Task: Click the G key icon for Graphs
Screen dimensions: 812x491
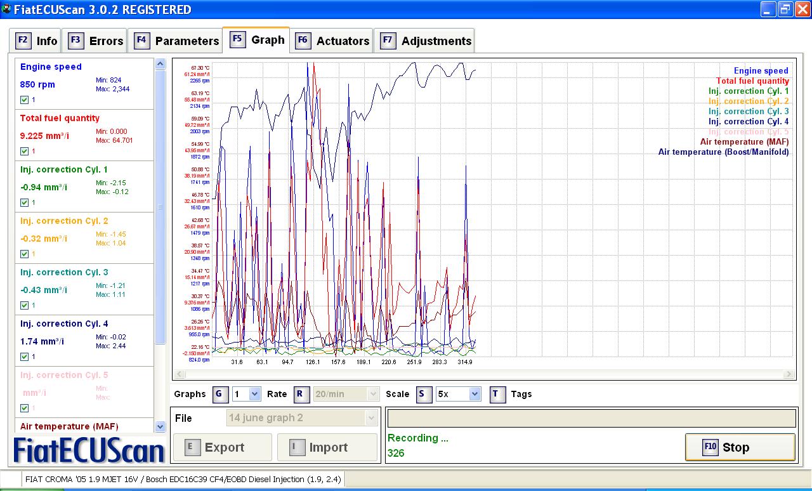Action: (219, 394)
